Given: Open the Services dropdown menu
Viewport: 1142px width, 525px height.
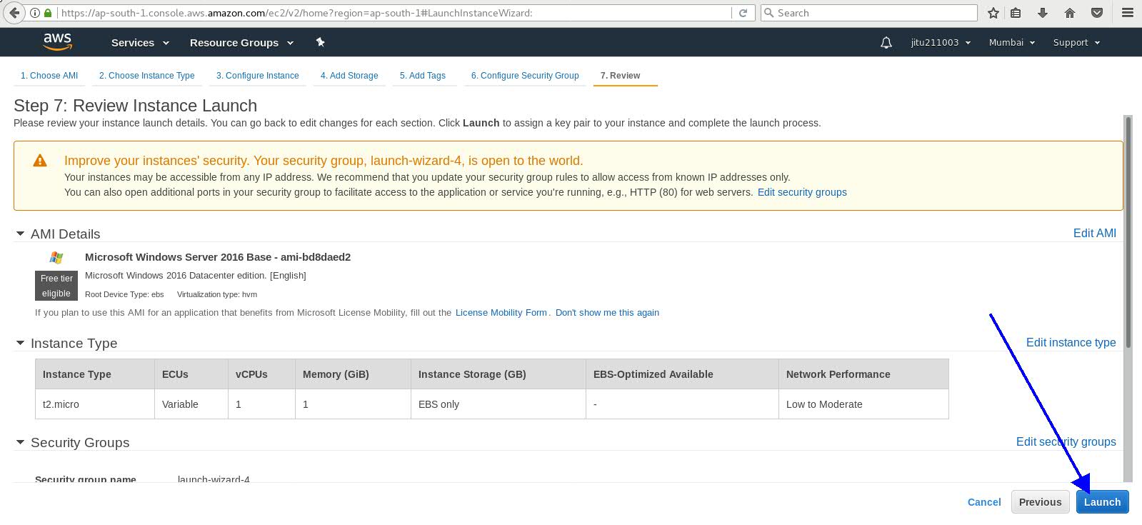Looking at the screenshot, I should coord(140,43).
